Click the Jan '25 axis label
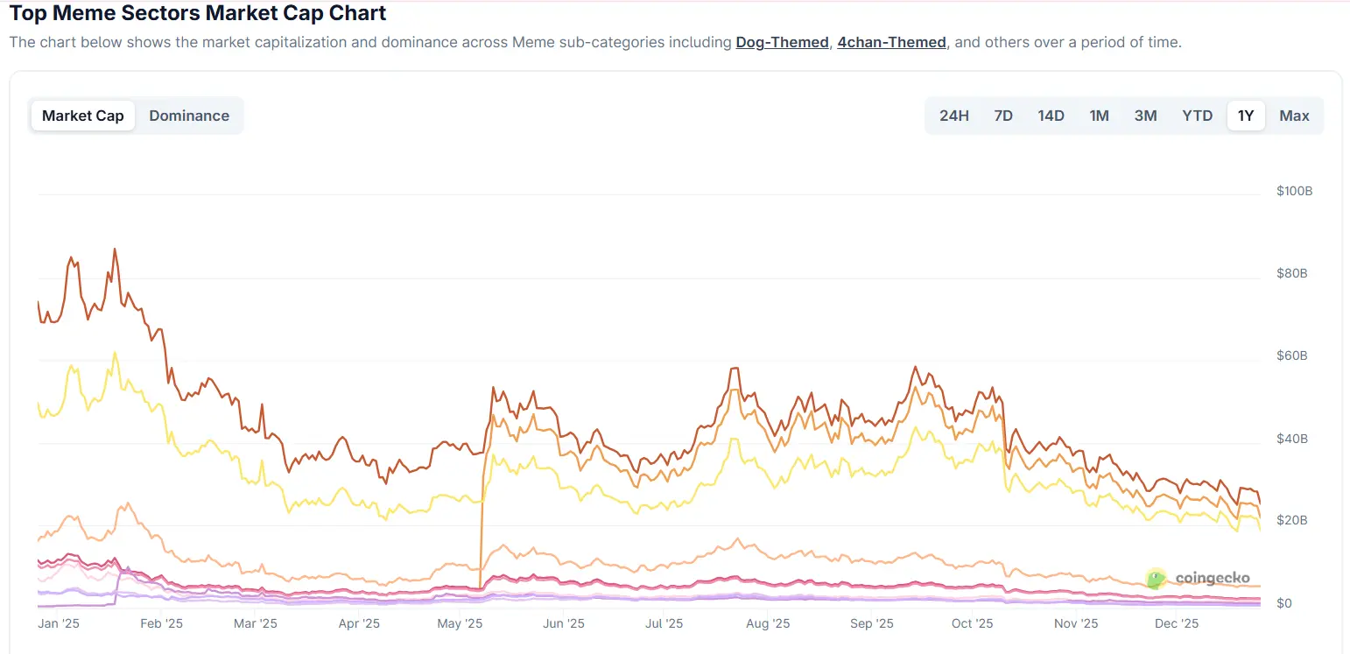This screenshot has width=1350, height=654. (x=58, y=623)
